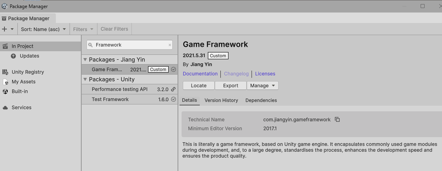Screen dimensions: 442x171
Task: Click the version text 2021.5.31
Action: pyautogui.click(x=194, y=56)
